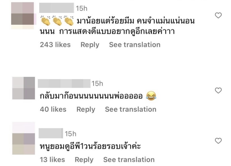231x166 pixels.
Task: Open the first commenter's profile picture
Action: point(22,15)
